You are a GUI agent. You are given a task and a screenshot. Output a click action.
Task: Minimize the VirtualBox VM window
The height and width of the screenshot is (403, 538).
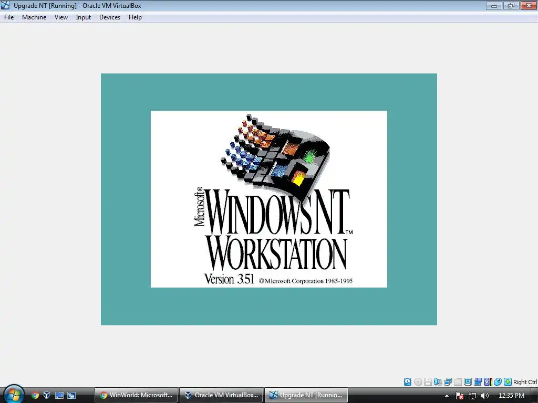tap(494, 5)
